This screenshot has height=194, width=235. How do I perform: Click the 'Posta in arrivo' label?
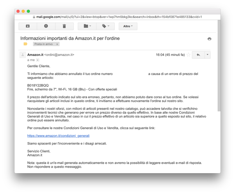pyautogui.click(x=44, y=44)
